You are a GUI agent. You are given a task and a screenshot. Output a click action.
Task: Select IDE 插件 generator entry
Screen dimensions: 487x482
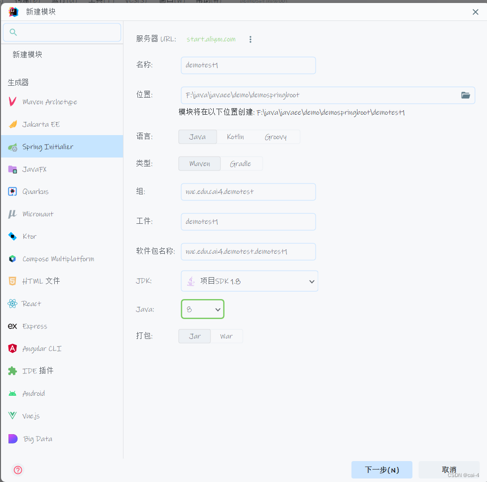click(62, 371)
